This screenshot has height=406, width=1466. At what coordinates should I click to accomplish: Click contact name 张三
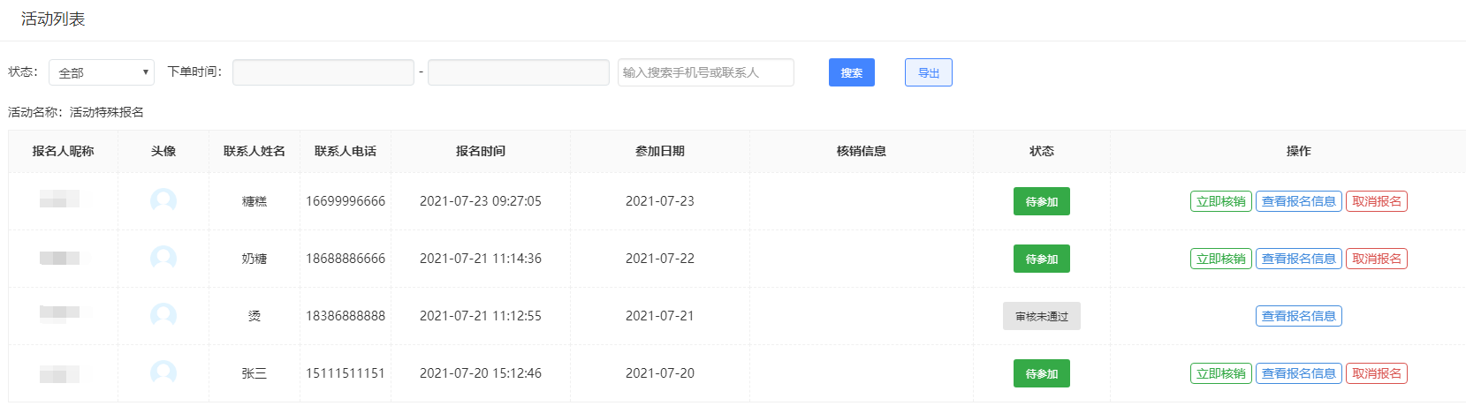(254, 373)
